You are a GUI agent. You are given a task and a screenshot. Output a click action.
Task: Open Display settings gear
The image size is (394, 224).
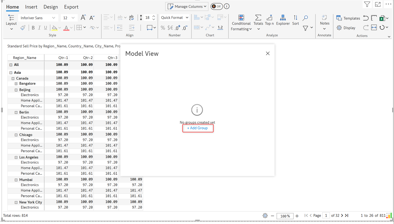point(346,28)
